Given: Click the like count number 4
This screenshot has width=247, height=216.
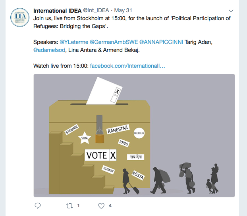Looking at the screenshot, I should click(110, 206).
